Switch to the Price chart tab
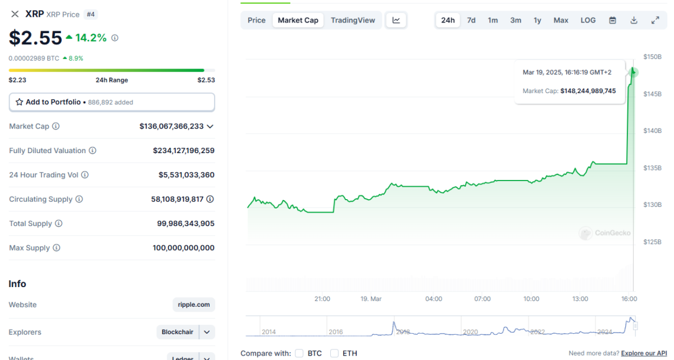Viewport: 674px width, 360px height. (257, 20)
